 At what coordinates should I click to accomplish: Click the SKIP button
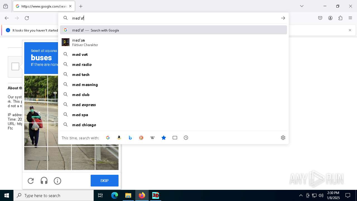click(x=105, y=181)
